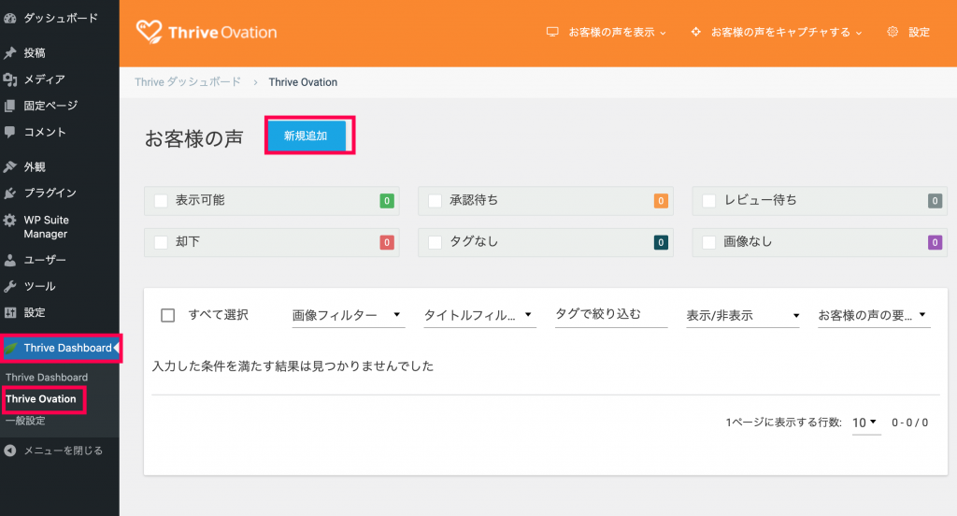Viewport: 957px width, 516px height.
Task: Click the タグで絞り込む input field
Action: (x=611, y=315)
